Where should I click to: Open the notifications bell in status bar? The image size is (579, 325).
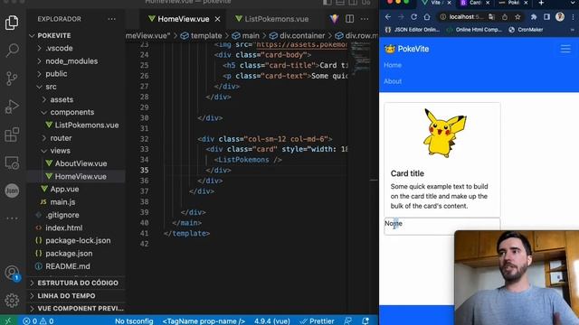(x=365, y=321)
